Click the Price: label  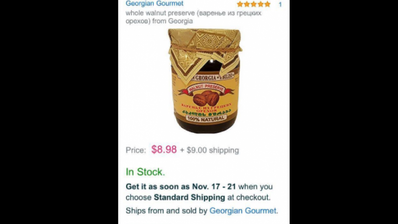pos(136,150)
